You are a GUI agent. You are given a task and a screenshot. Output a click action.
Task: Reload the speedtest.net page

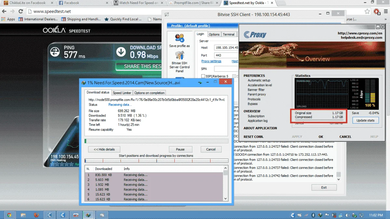pos(20,11)
